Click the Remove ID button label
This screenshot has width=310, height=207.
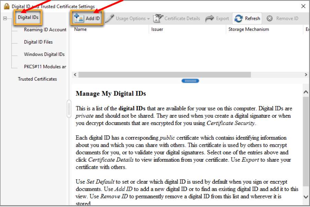pos(287,19)
